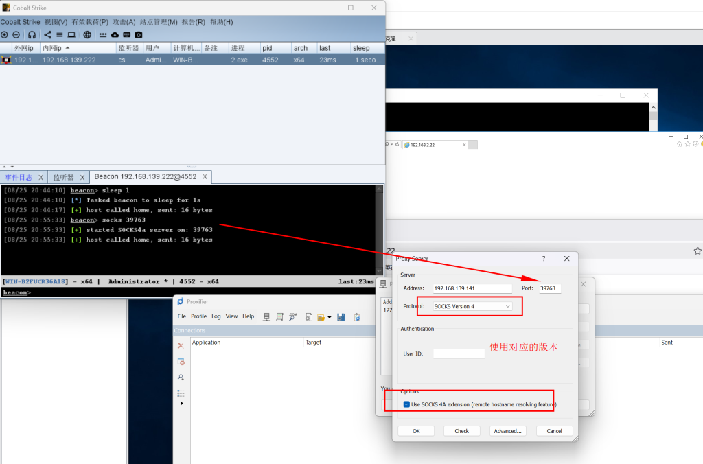This screenshot has height=464, width=703.
Task: Click the clipboard icon in Proxifier toolbar
Action: tap(357, 317)
